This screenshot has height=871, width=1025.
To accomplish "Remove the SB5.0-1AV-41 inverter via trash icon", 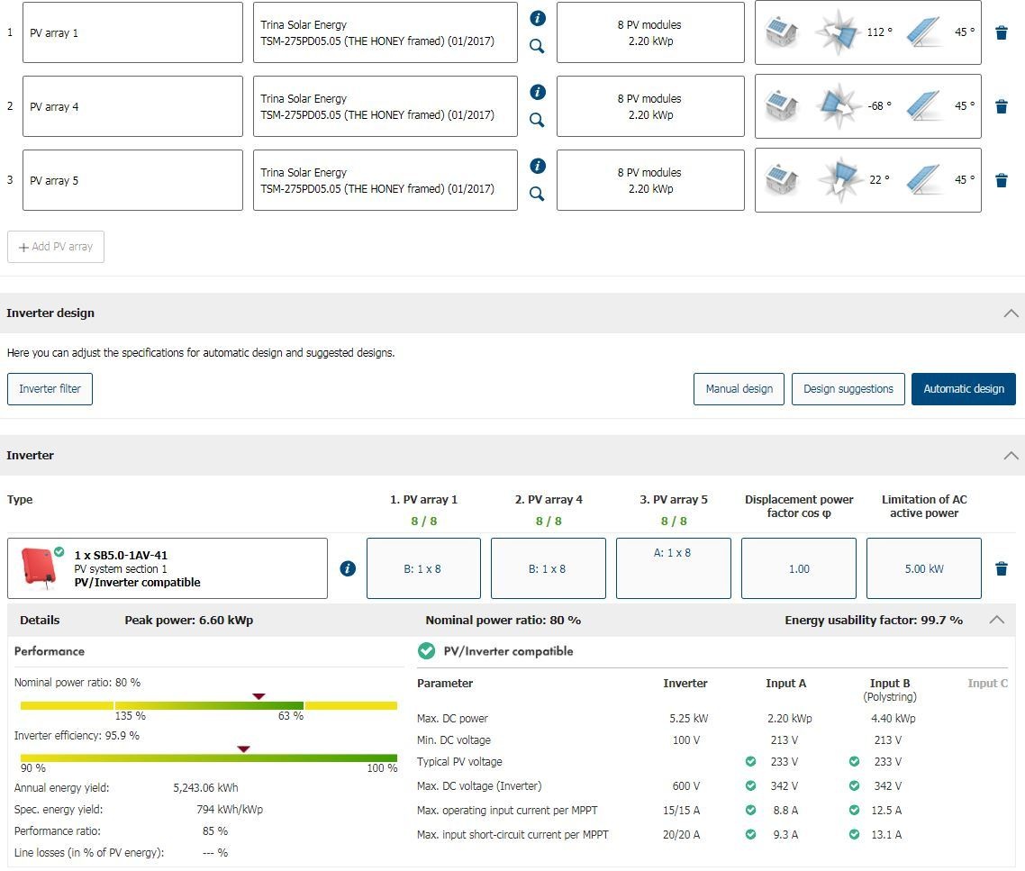I will 1001,568.
